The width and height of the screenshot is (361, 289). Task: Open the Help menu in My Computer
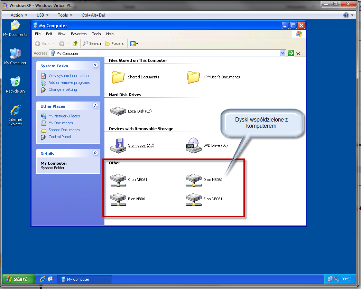coord(110,34)
